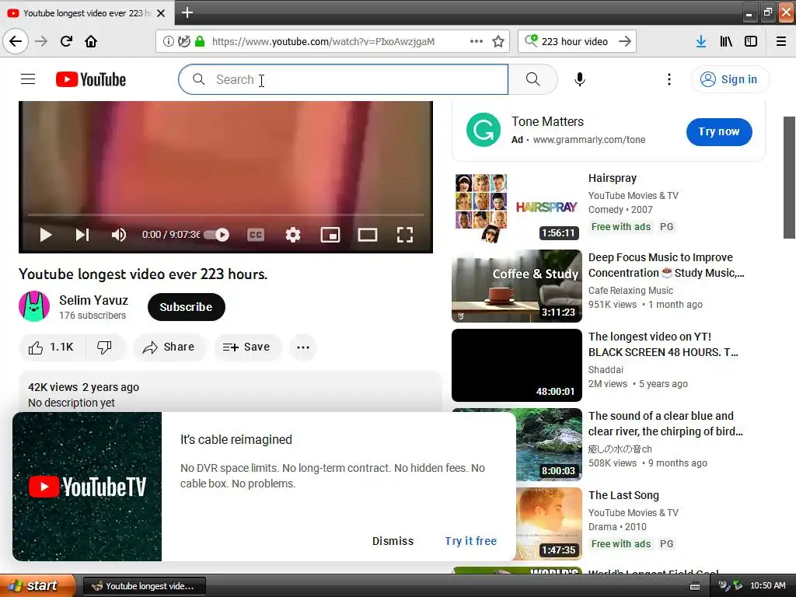Click the keyboard icon in system tray
The image size is (796, 597).
(694, 586)
